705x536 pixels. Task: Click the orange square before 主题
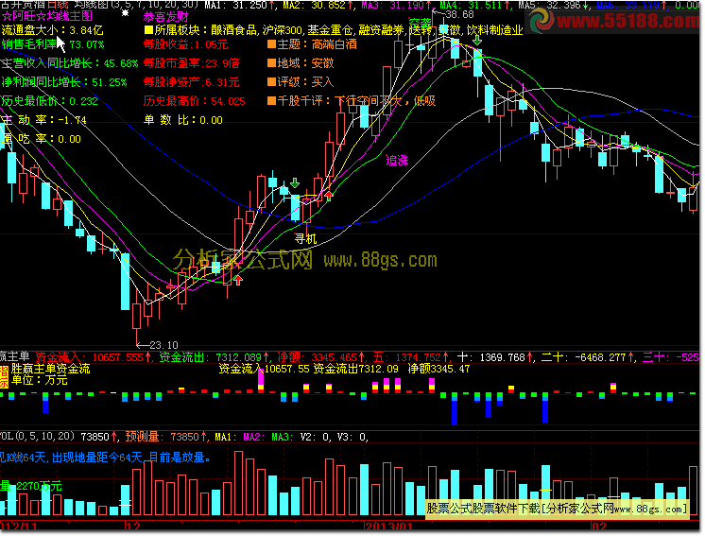click(271, 44)
